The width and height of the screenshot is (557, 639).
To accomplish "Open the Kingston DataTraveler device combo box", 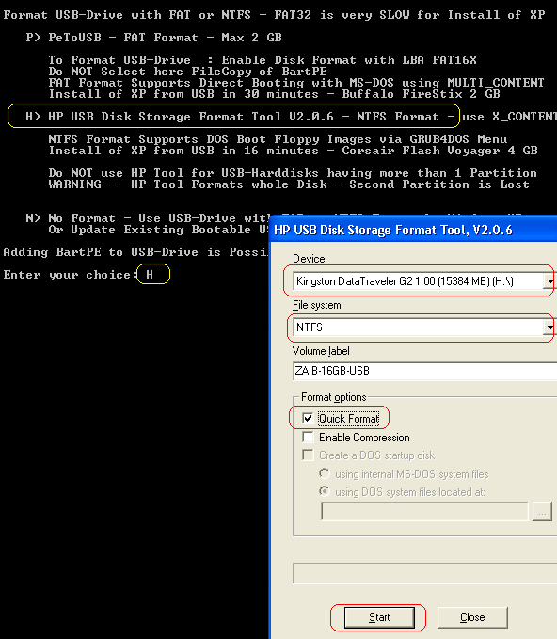I will [x=423, y=281].
